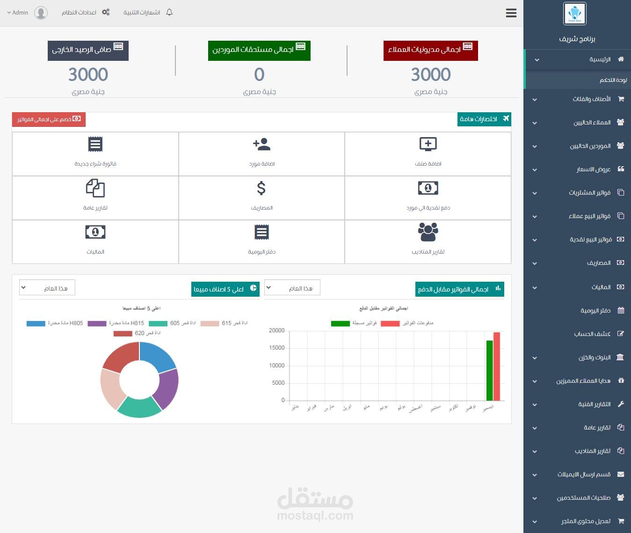Click the wrench icon beside التقارير الفنية
Viewport: 631px width, 533px height.
click(621, 404)
